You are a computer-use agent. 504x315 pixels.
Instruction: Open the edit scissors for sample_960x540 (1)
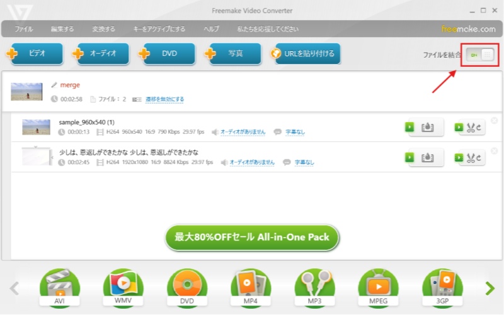[x=469, y=128]
